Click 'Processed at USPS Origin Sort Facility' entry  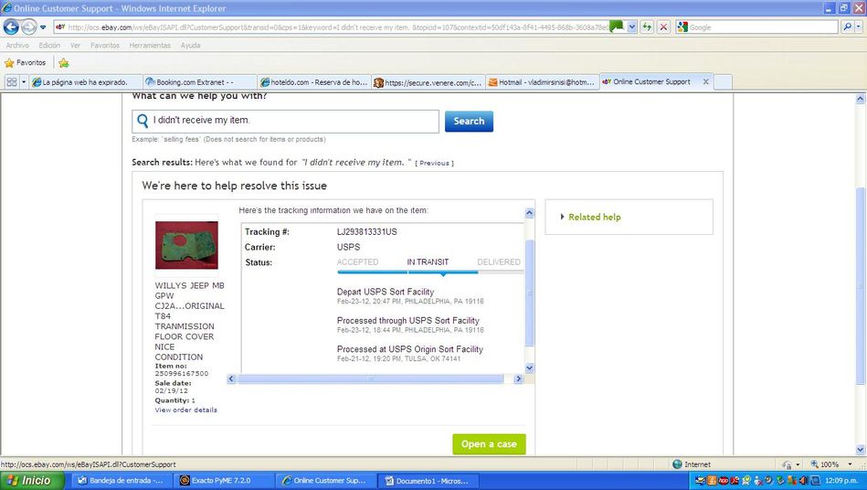pyautogui.click(x=409, y=349)
